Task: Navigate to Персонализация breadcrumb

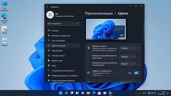Action: tap(99, 13)
